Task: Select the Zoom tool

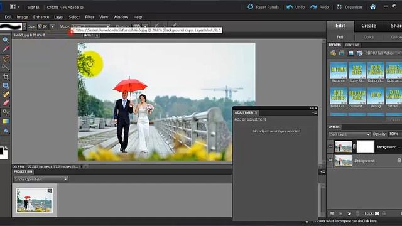Action: 6,40
